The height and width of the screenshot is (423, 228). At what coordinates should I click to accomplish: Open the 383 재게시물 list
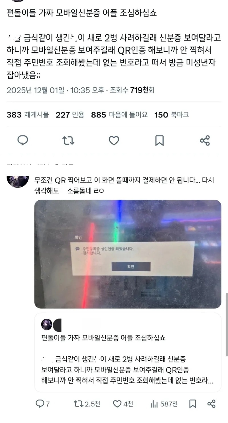28,115
